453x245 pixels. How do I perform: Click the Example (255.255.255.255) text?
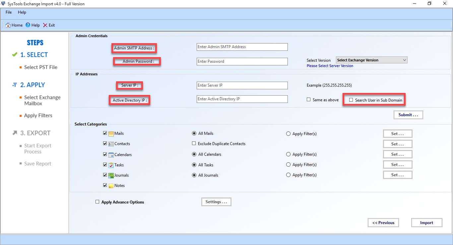pyautogui.click(x=329, y=85)
